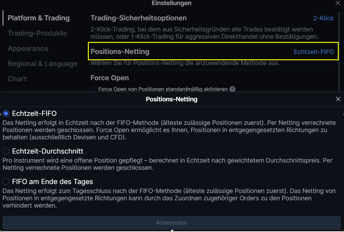
Task: Select the Platform & Trading section
Action: [x=38, y=18]
